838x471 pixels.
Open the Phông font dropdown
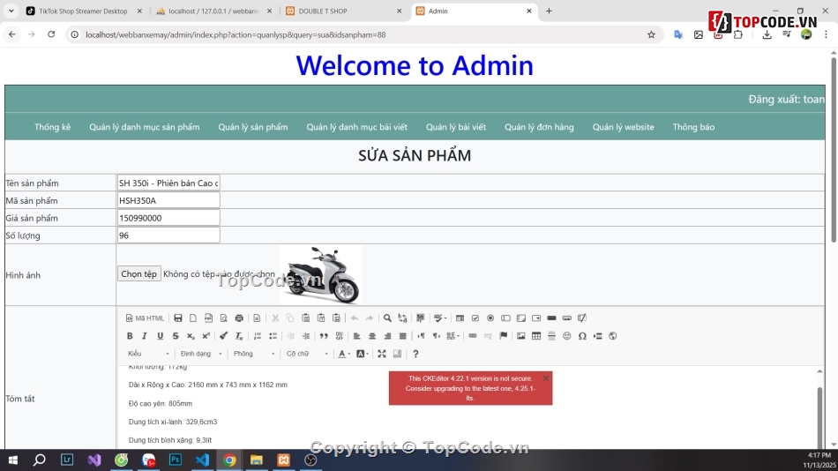point(254,354)
